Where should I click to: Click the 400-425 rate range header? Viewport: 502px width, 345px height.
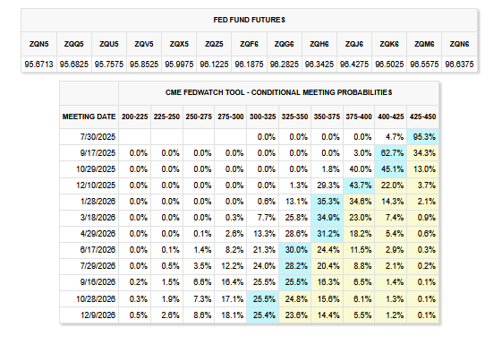tap(391, 116)
